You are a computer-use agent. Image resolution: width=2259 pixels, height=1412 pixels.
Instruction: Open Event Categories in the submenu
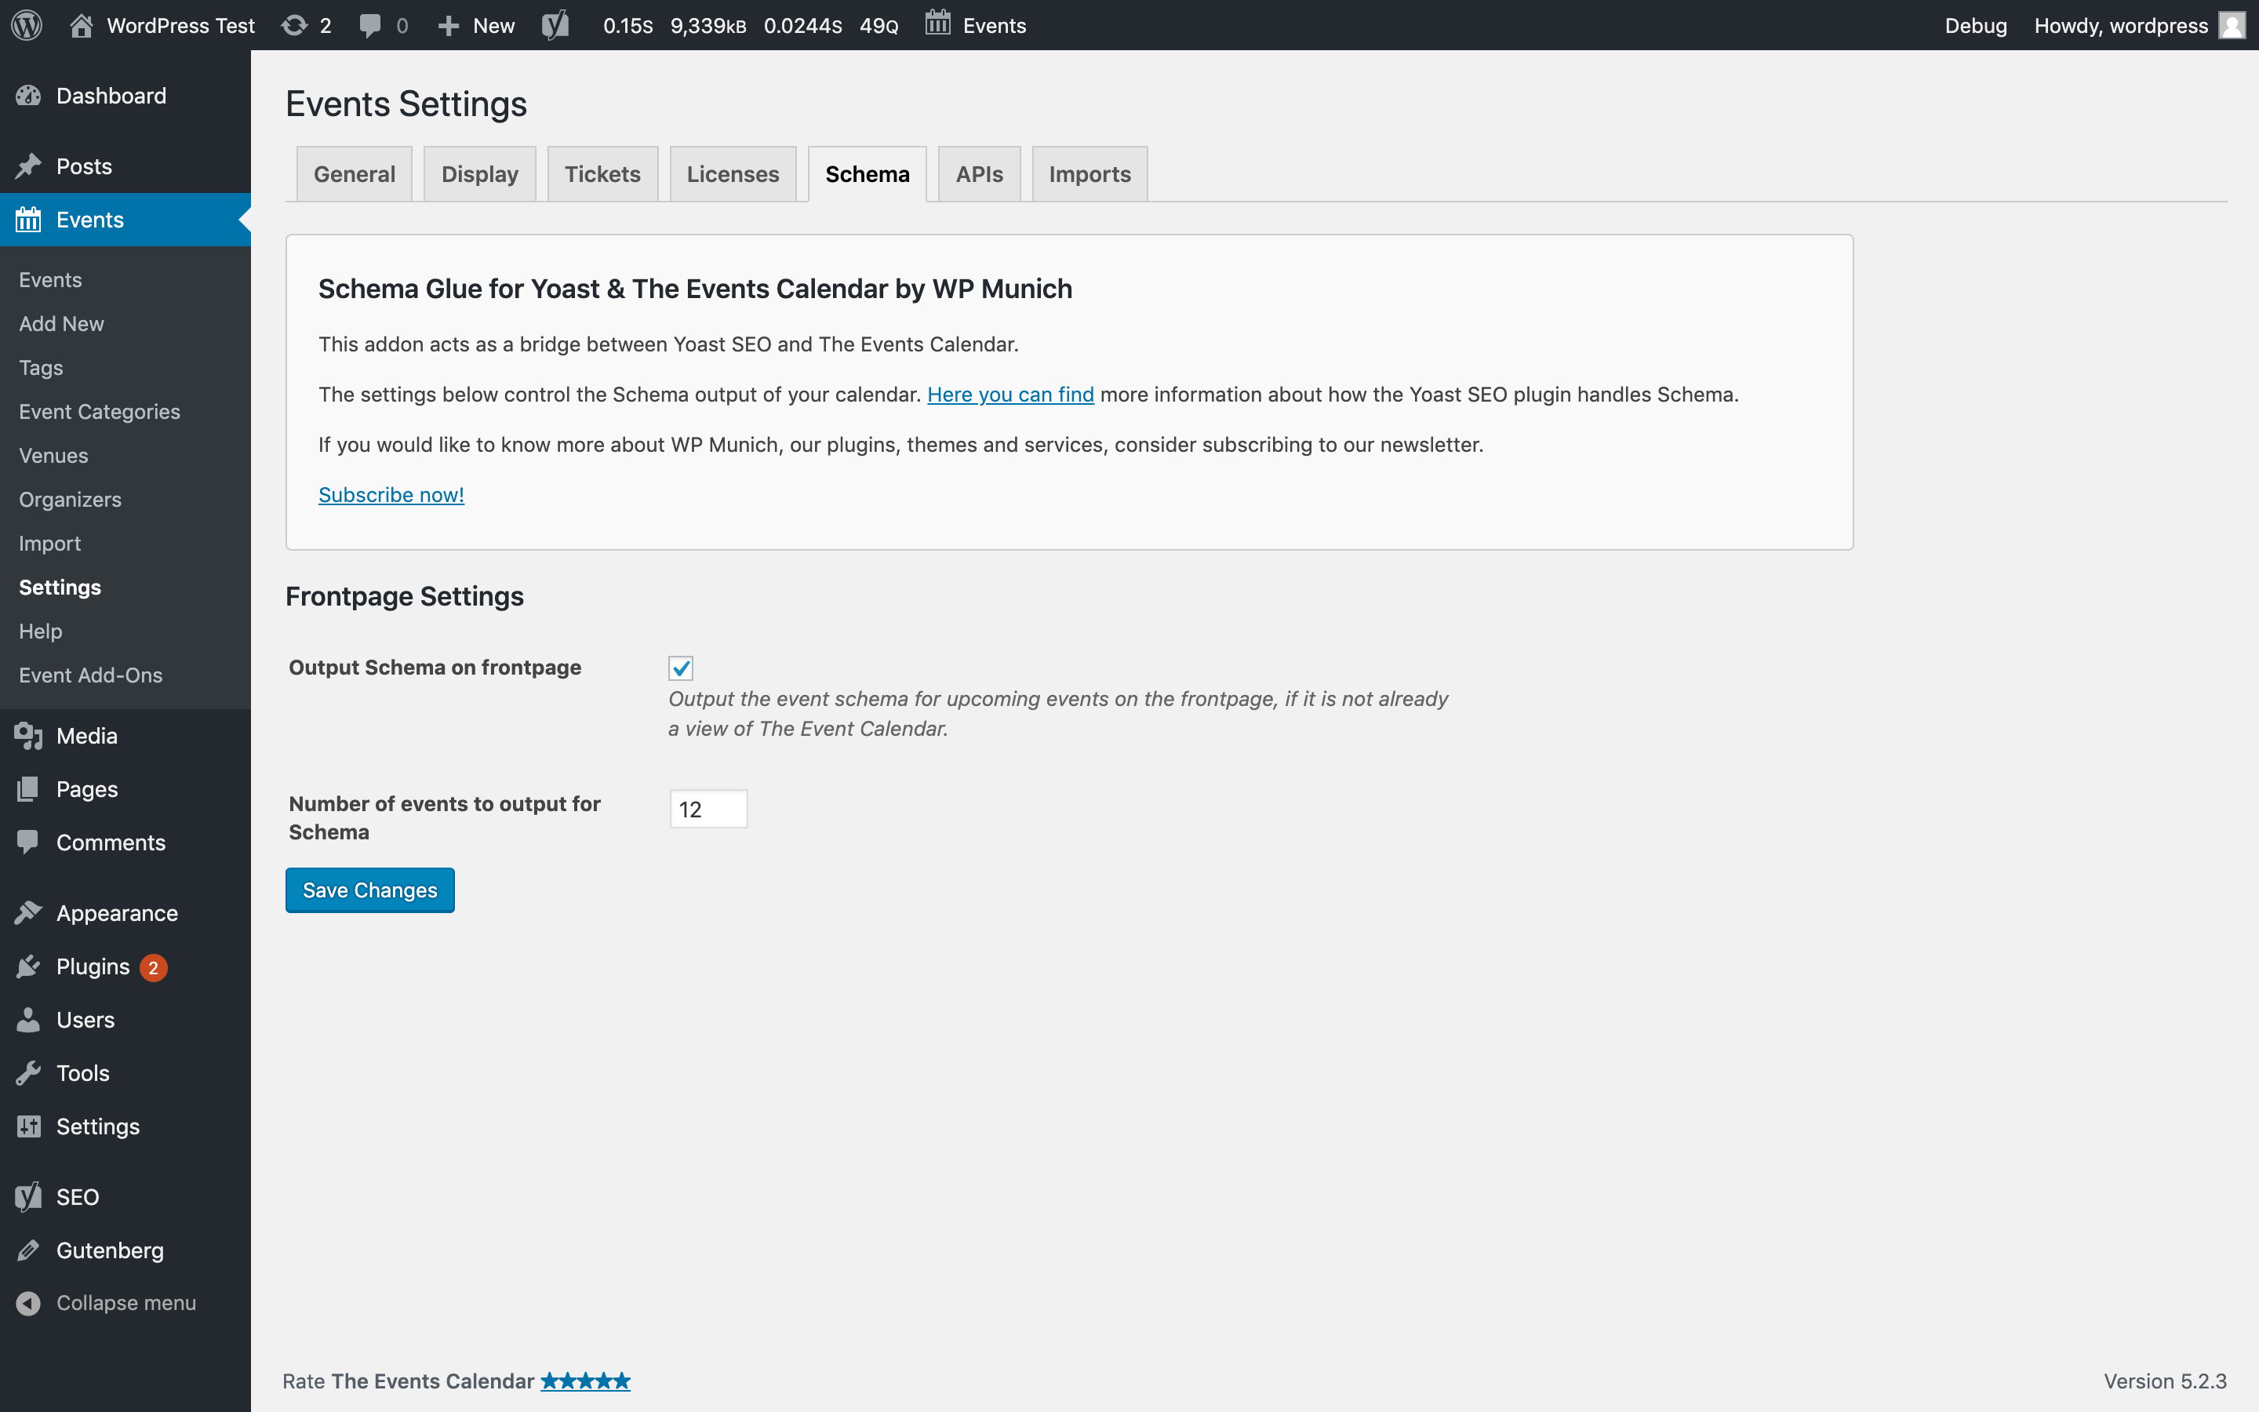tap(99, 412)
